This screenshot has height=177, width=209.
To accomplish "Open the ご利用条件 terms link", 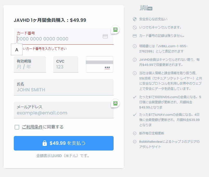I will click(x=32, y=127).
